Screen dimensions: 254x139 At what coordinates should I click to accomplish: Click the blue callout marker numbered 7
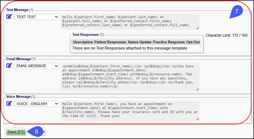tap(236, 12)
